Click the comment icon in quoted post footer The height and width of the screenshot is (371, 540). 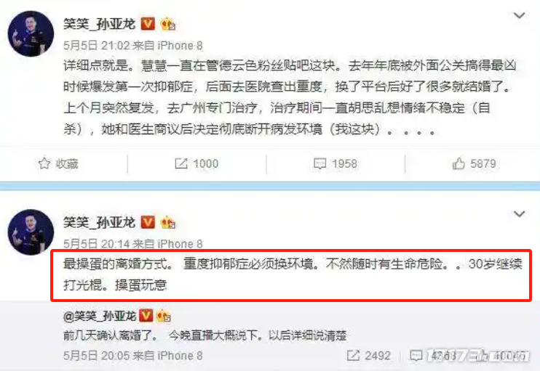click(416, 356)
